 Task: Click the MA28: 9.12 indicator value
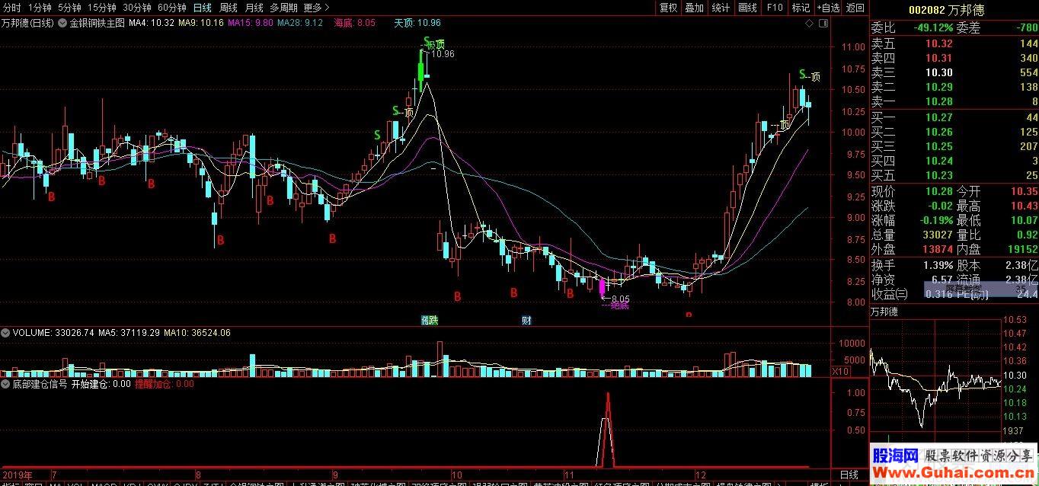(300, 24)
